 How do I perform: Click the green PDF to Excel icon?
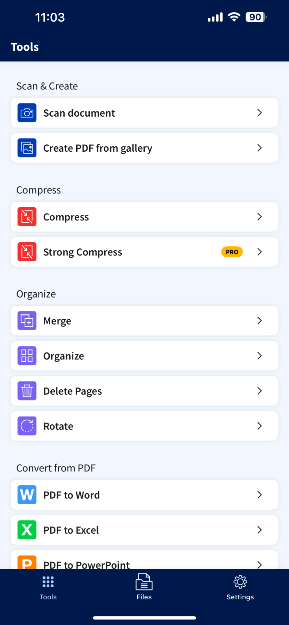[x=27, y=530]
